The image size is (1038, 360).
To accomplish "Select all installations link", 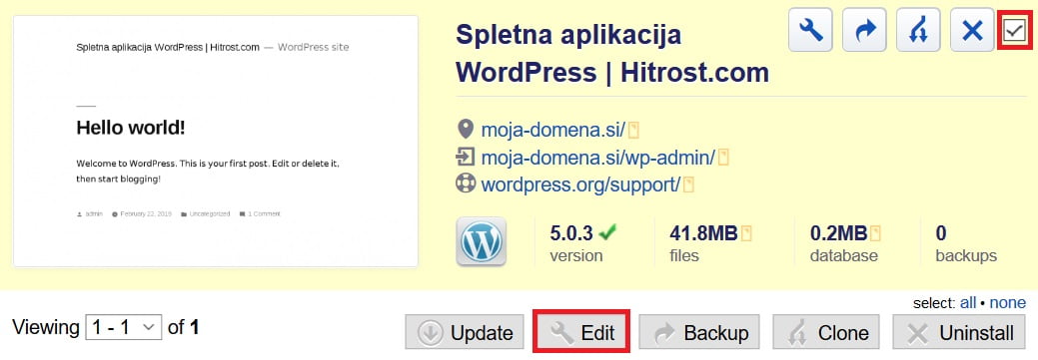I will [x=968, y=303].
